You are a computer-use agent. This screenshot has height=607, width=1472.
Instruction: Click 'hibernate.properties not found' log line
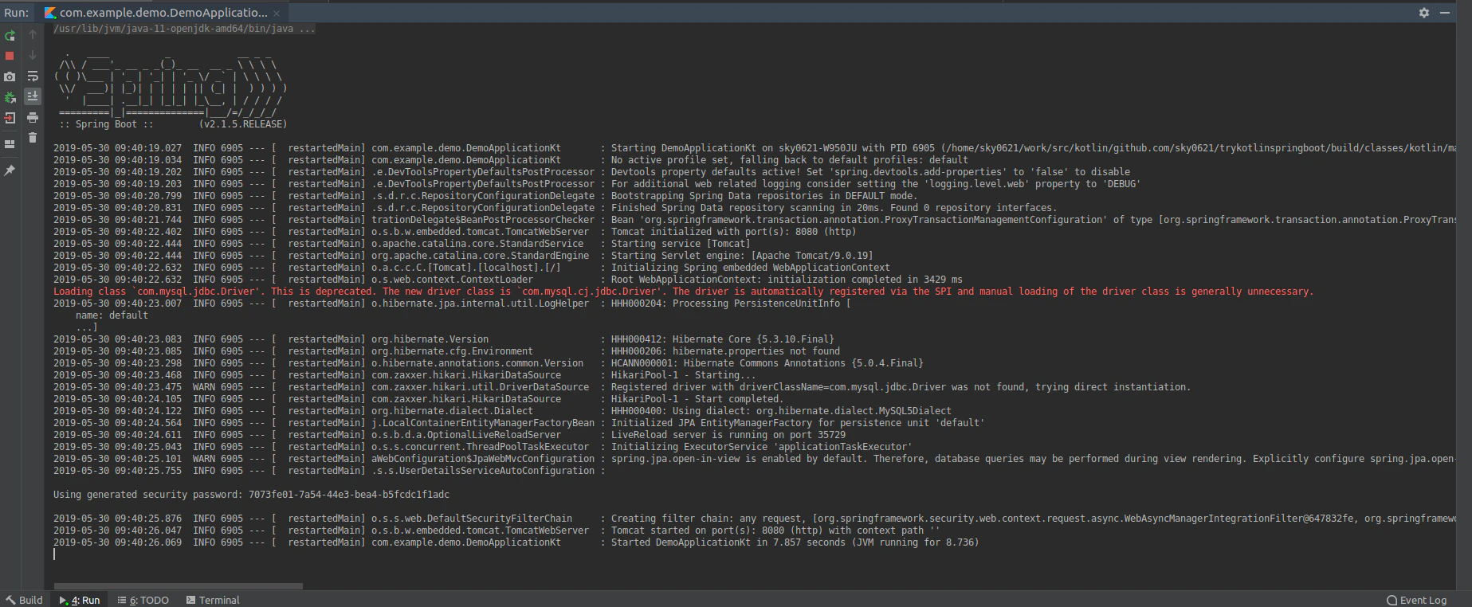446,351
